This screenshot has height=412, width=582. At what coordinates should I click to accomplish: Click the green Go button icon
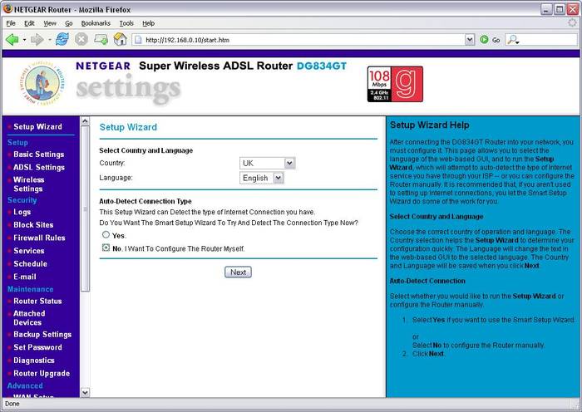click(x=484, y=39)
